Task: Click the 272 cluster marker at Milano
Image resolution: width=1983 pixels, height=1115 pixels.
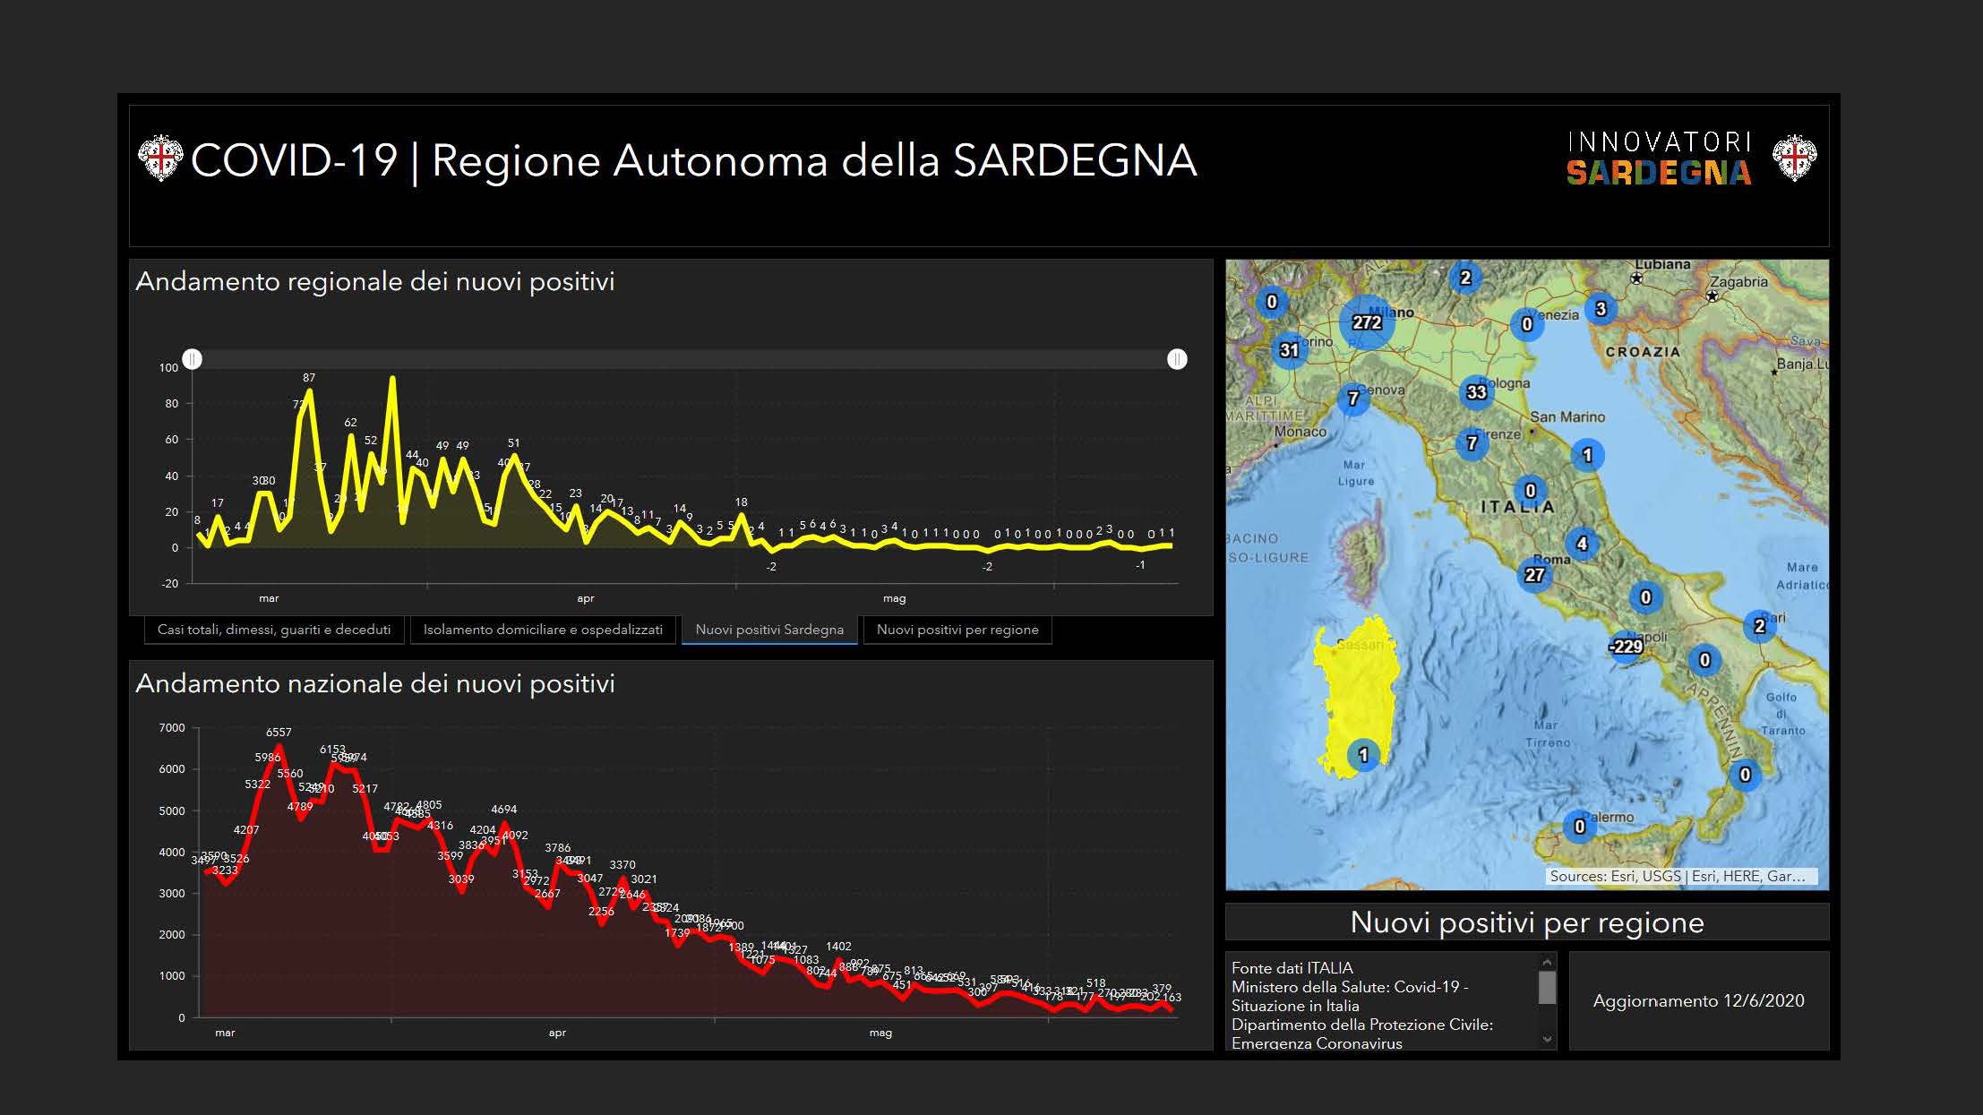Action: (1367, 322)
